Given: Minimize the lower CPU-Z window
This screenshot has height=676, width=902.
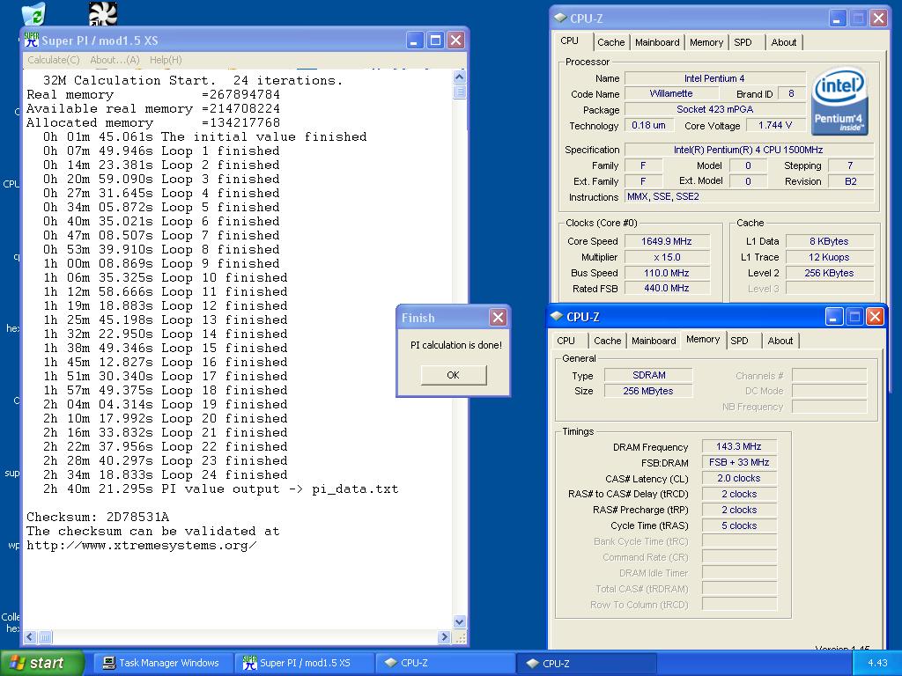Looking at the screenshot, I should tap(834, 316).
